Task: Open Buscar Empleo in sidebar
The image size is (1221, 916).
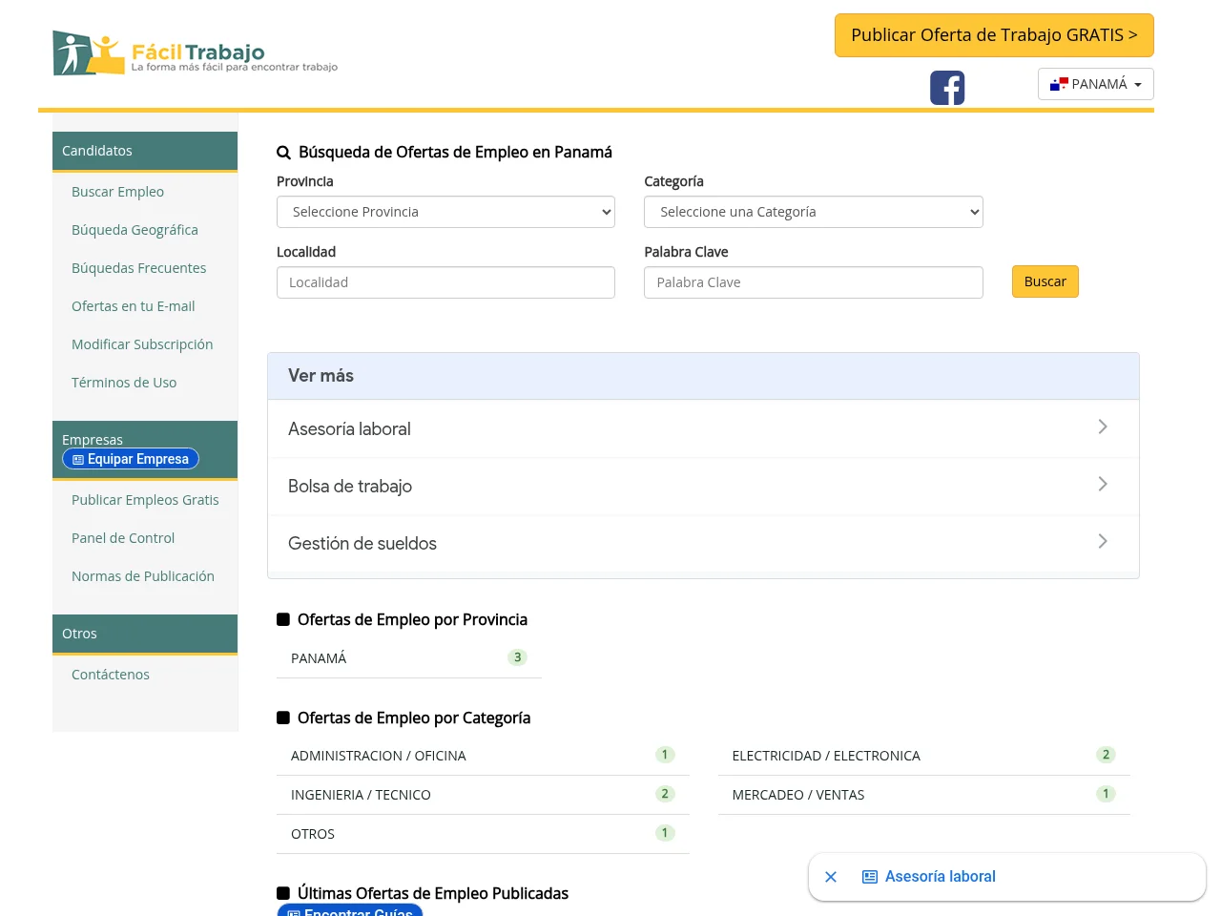Action: (117, 192)
